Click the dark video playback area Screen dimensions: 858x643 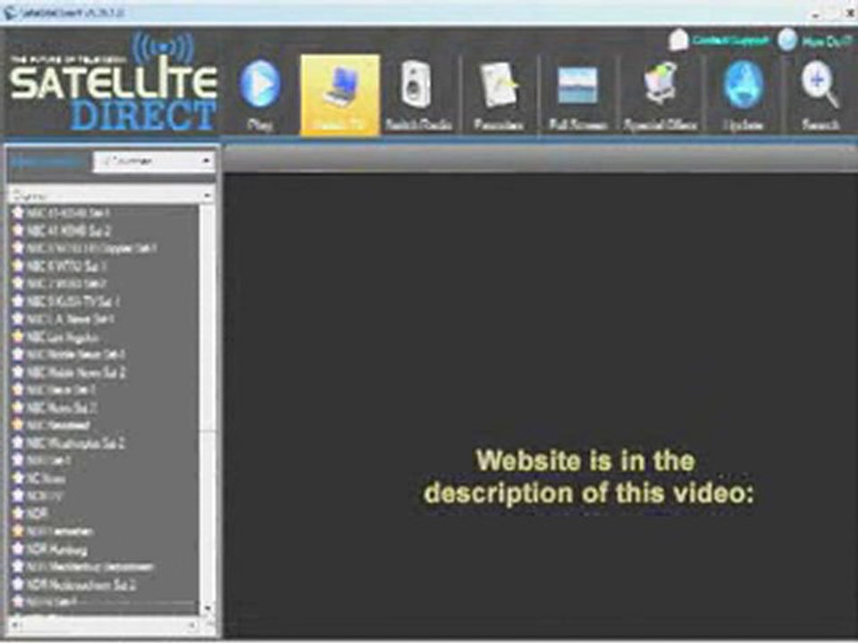[x=540, y=405]
